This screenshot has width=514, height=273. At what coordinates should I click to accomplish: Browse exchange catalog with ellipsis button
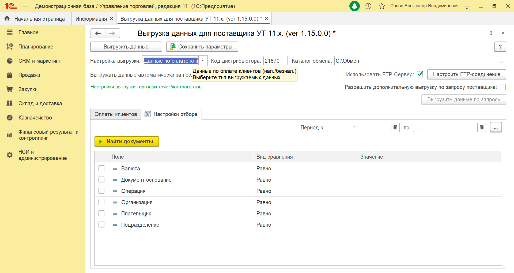tap(502, 61)
